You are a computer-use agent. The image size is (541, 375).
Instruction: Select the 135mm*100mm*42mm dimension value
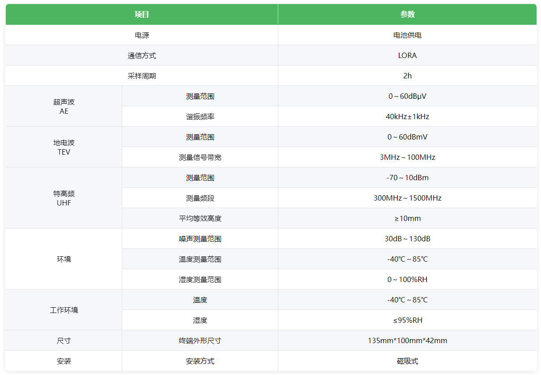pyautogui.click(x=407, y=340)
